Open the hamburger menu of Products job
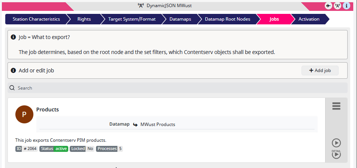The width and height of the screenshot is (357, 168). click(x=336, y=106)
